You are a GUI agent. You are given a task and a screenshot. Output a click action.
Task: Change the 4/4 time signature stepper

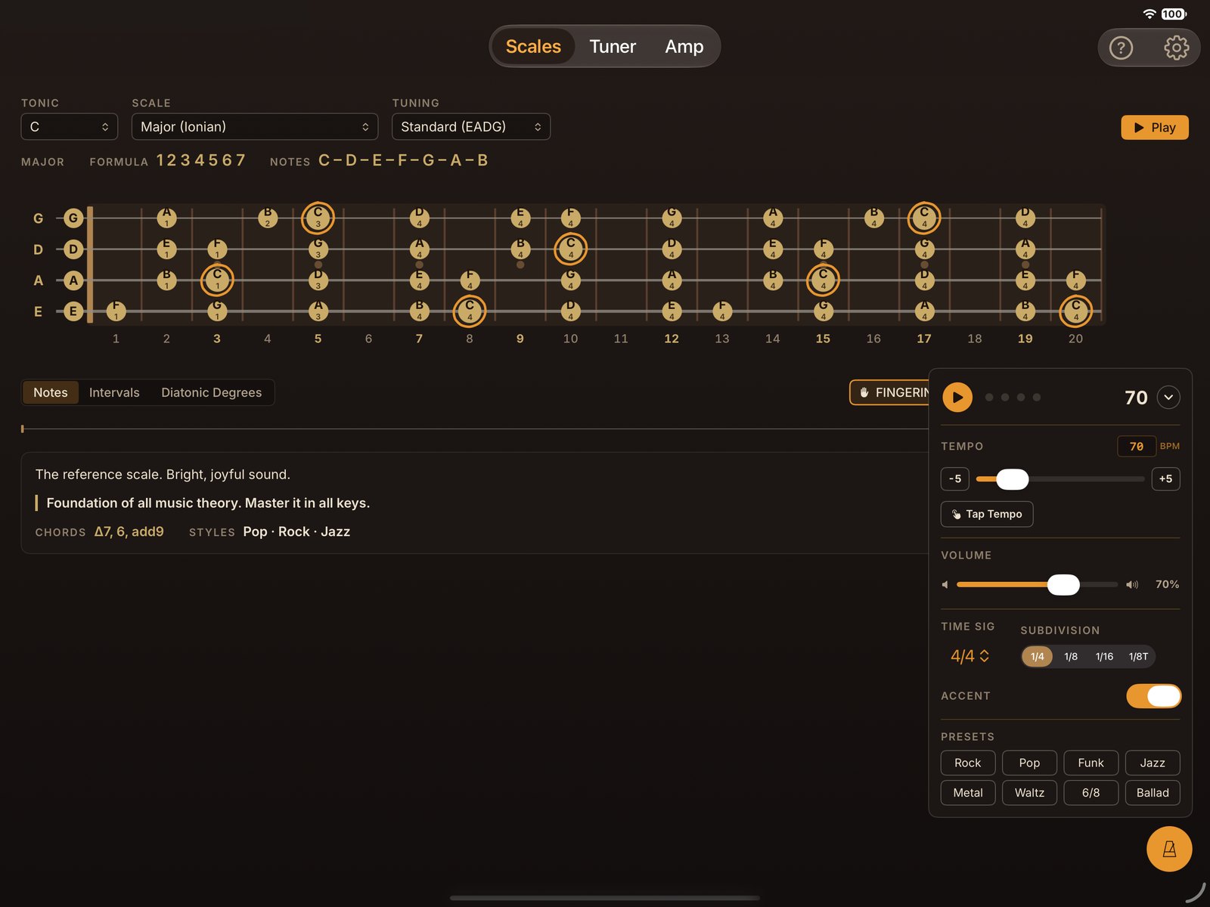970,656
